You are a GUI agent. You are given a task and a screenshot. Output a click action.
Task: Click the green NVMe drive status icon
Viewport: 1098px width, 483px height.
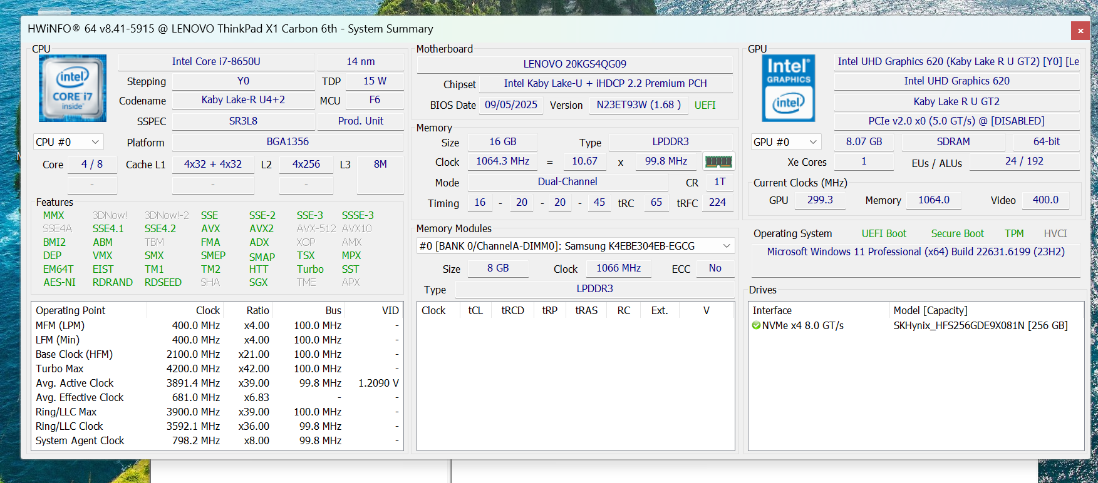pyautogui.click(x=756, y=325)
